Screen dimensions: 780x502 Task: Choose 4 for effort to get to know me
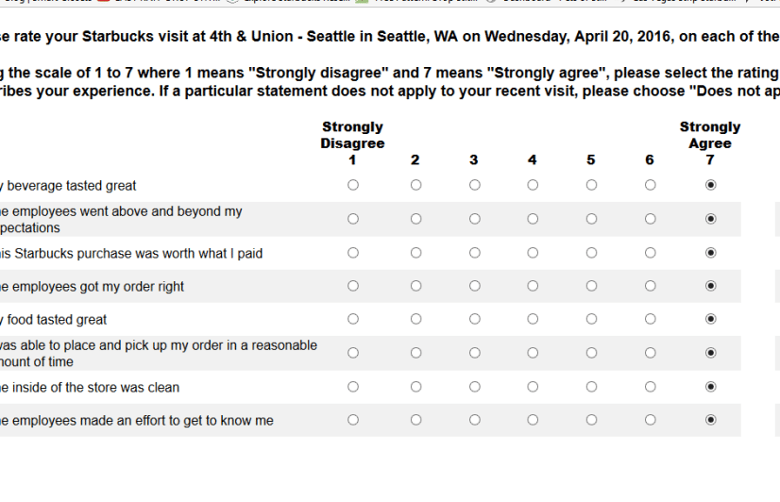(x=533, y=420)
